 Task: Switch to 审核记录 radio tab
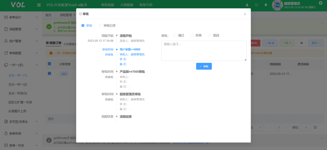(101, 26)
